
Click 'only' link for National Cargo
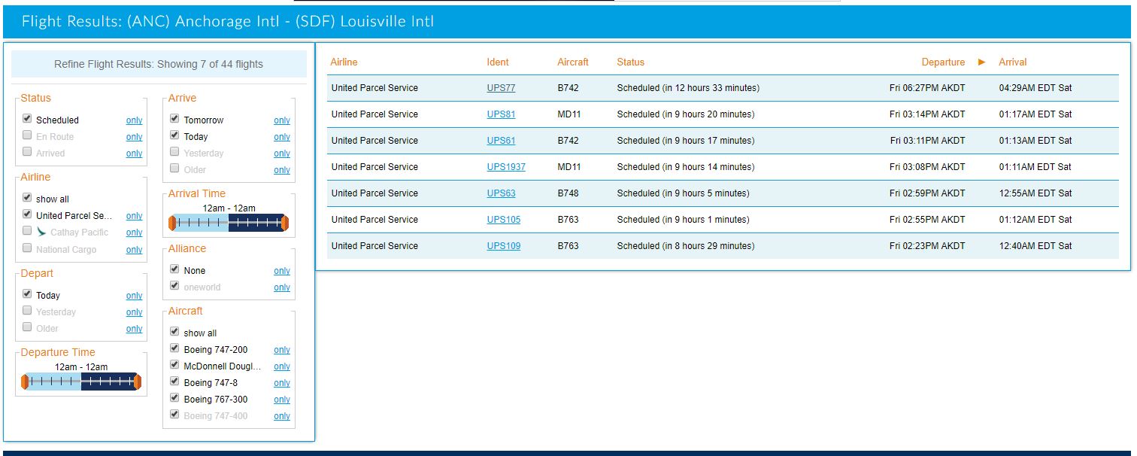pyautogui.click(x=134, y=250)
